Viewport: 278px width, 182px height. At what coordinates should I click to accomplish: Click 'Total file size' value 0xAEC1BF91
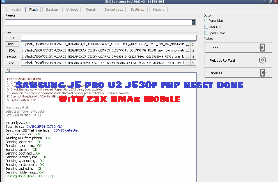coord(36,126)
